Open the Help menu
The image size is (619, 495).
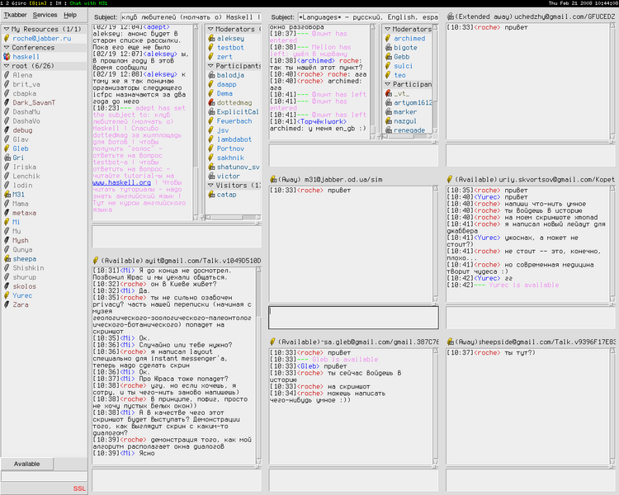pyautogui.click(x=70, y=15)
